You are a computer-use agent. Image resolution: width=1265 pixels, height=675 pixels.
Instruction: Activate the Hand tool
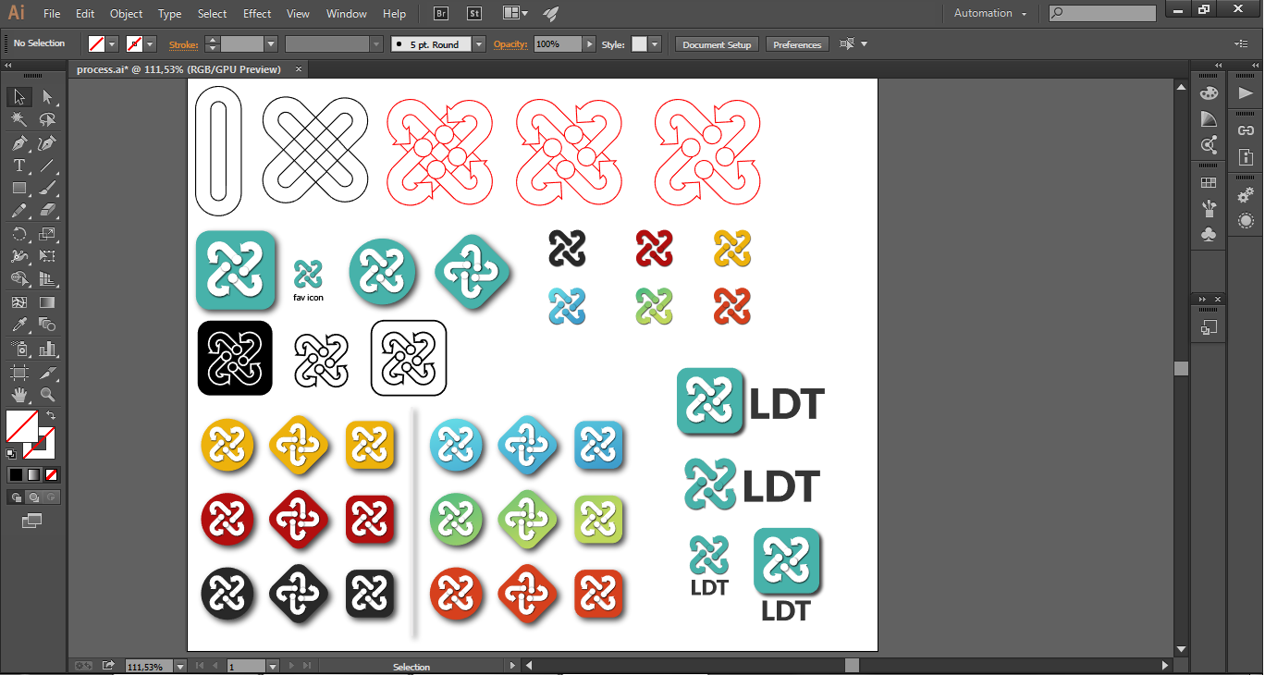(19, 395)
